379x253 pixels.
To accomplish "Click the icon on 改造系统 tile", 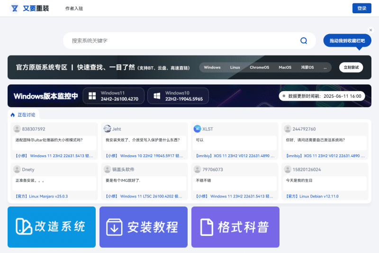I will coord(24,226).
